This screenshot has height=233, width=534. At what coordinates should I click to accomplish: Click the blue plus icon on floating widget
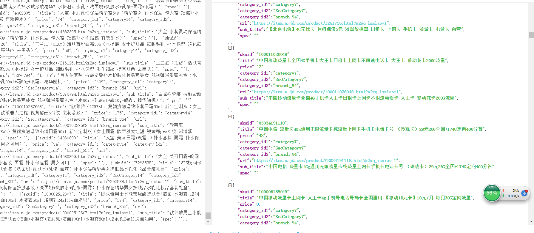click(524, 193)
